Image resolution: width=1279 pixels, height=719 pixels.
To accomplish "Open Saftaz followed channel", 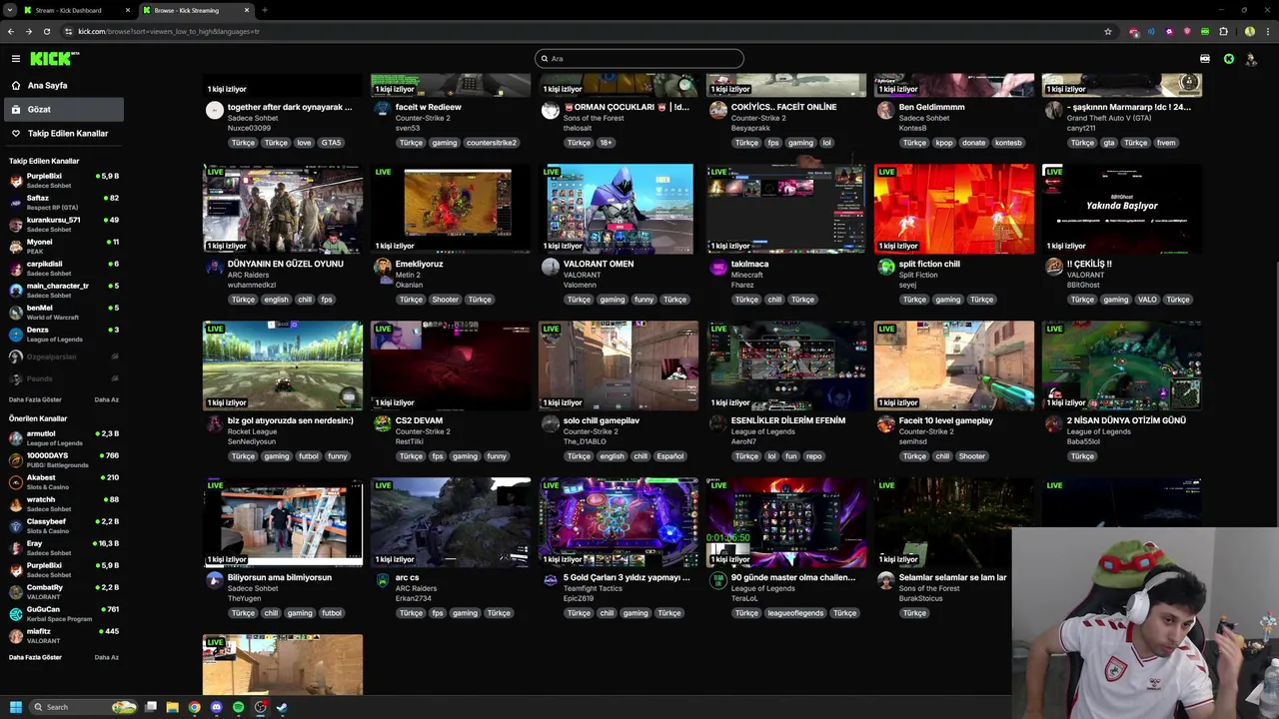I will click(x=64, y=202).
